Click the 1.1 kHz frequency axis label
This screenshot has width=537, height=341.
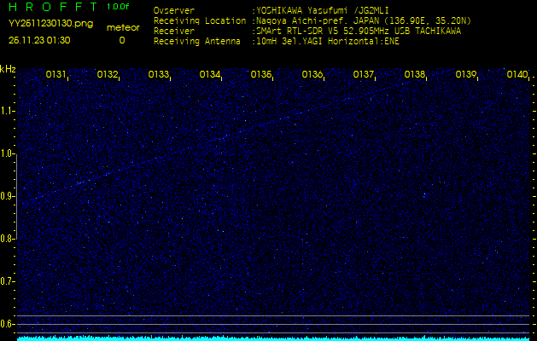coord(8,111)
